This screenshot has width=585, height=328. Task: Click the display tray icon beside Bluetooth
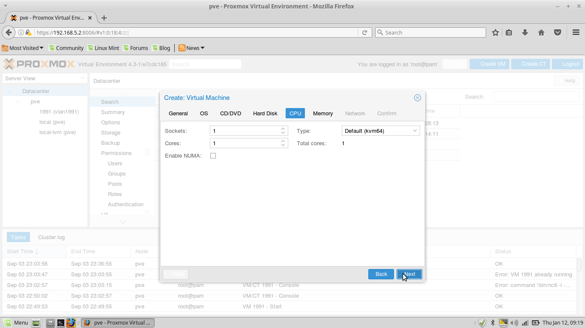[504, 322]
